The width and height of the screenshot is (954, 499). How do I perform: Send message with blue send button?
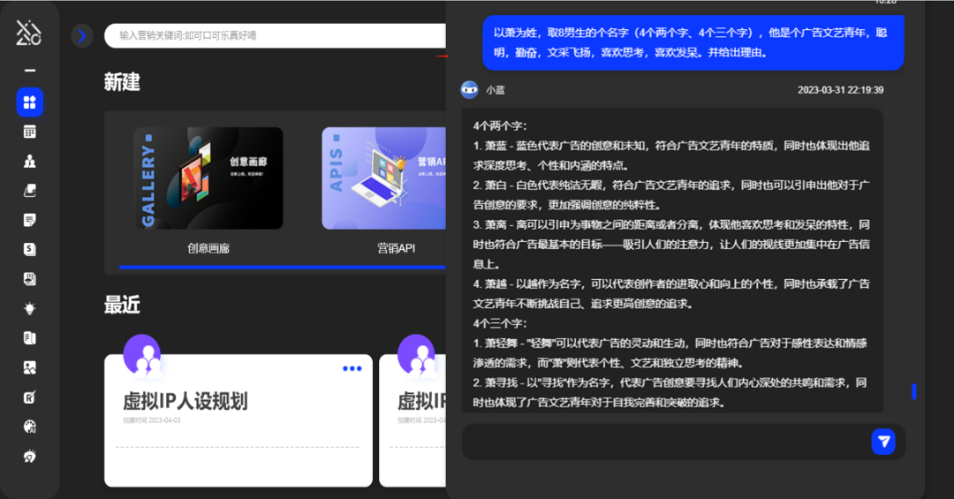point(883,442)
